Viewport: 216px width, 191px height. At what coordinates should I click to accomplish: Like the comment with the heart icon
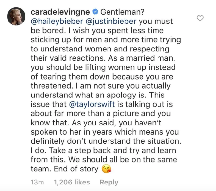[200, 18]
